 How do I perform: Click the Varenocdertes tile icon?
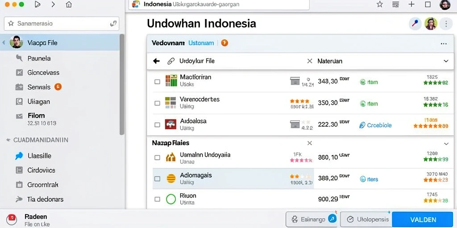pyautogui.click(x=170, y=103)
